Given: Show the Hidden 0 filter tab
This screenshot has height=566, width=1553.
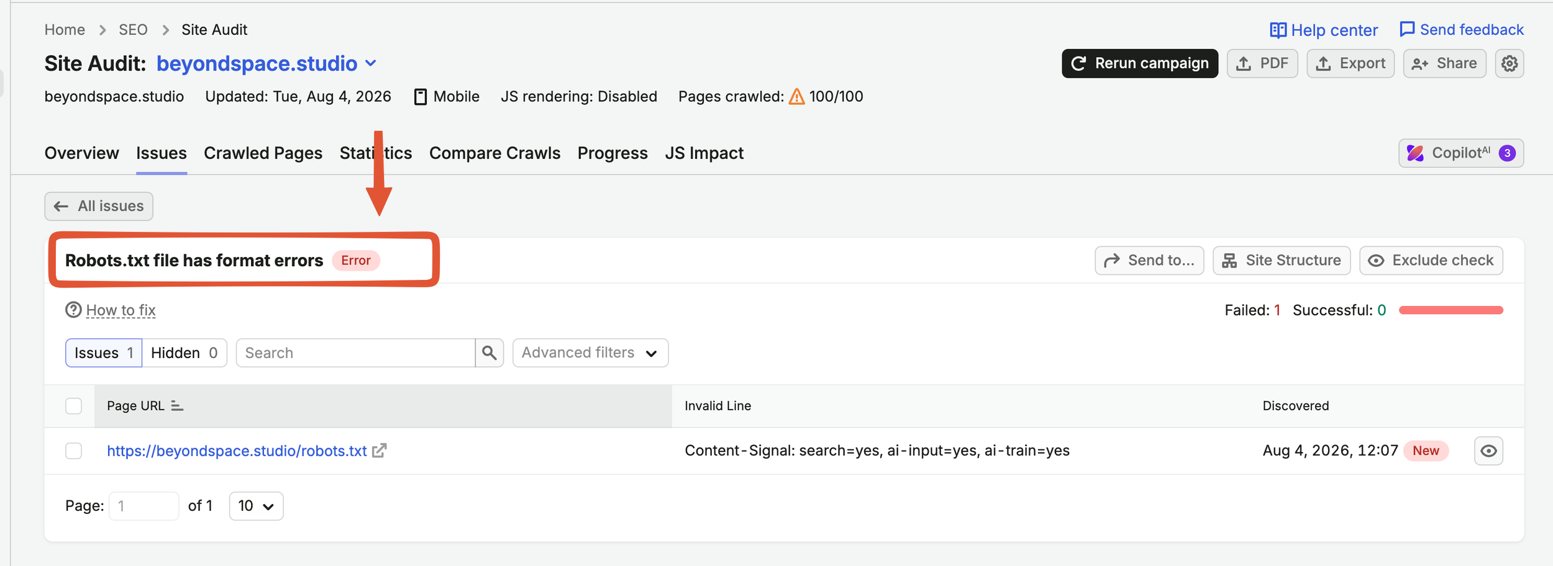Looking at the screenshot, I should pos(184,353).
